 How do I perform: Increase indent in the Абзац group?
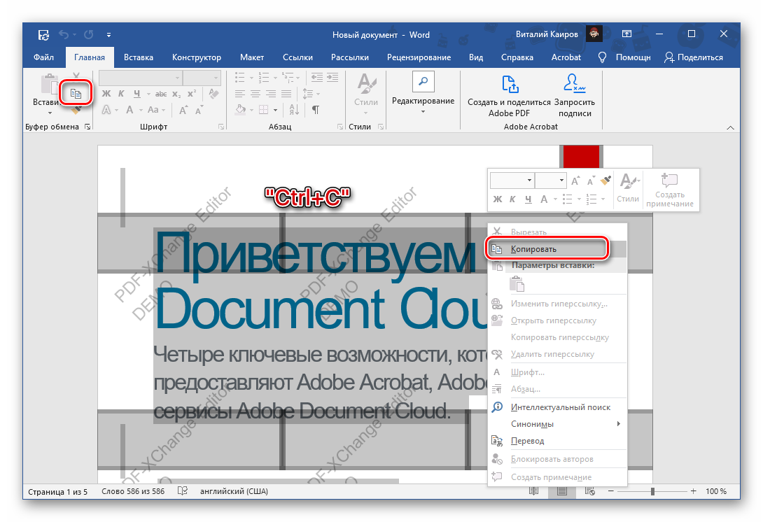332,78
